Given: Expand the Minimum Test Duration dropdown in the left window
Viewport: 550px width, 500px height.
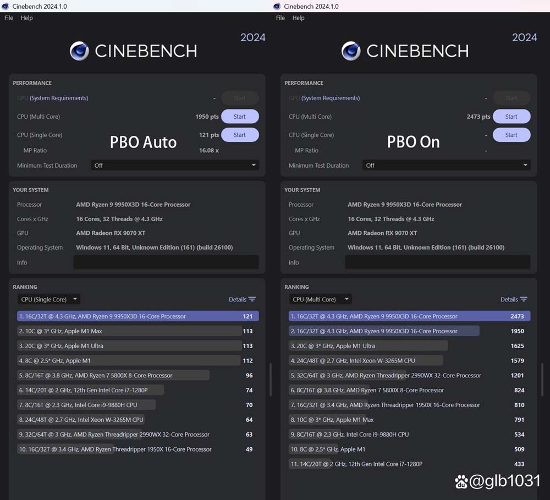Looking at the screenshot, I should tap(175, 165).
